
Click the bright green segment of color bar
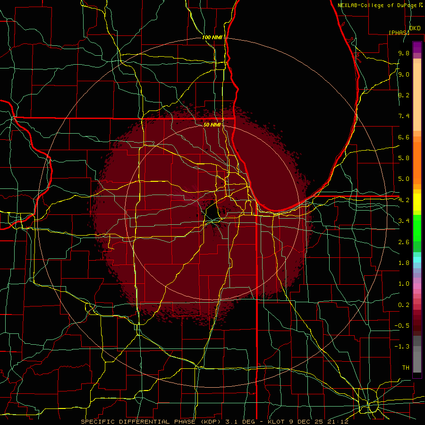(417, 228)
